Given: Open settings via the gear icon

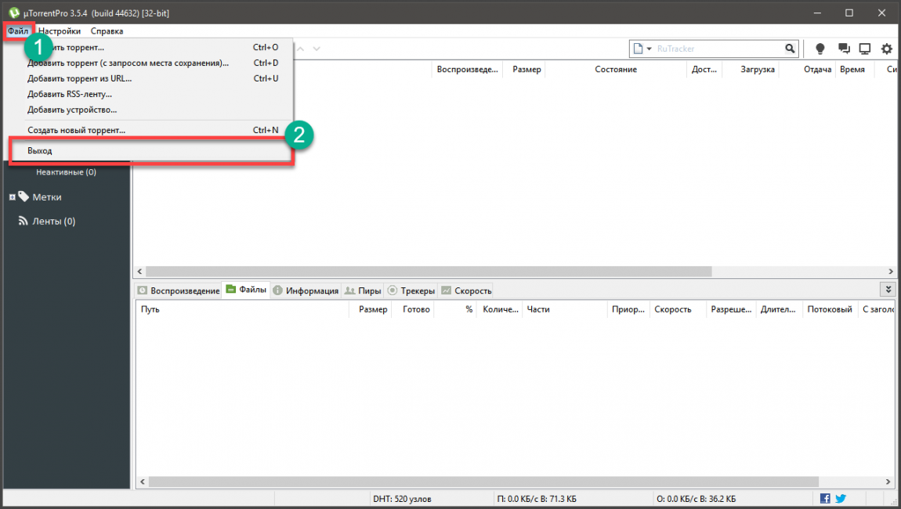Looking at the screenshot, I should pos(887,49).
